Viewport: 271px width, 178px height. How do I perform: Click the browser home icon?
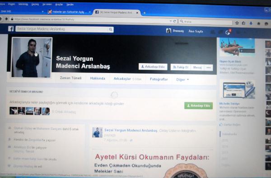tap(258, 23)
